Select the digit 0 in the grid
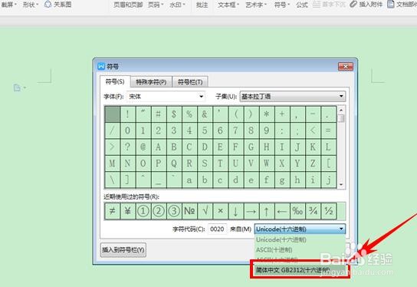The height and width of the screenshot is (287, 417). pos(128,130)
